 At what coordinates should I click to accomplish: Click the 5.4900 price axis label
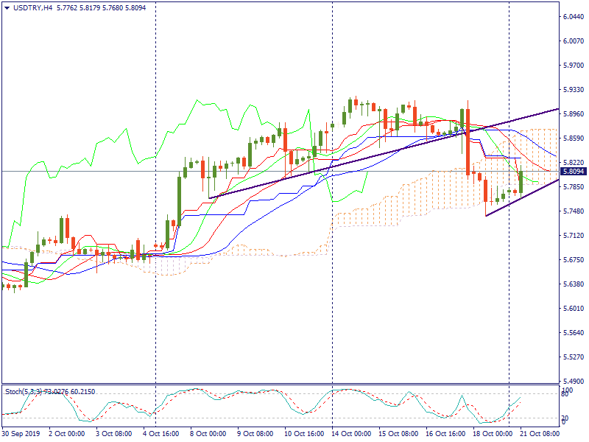tap(574, 382)
